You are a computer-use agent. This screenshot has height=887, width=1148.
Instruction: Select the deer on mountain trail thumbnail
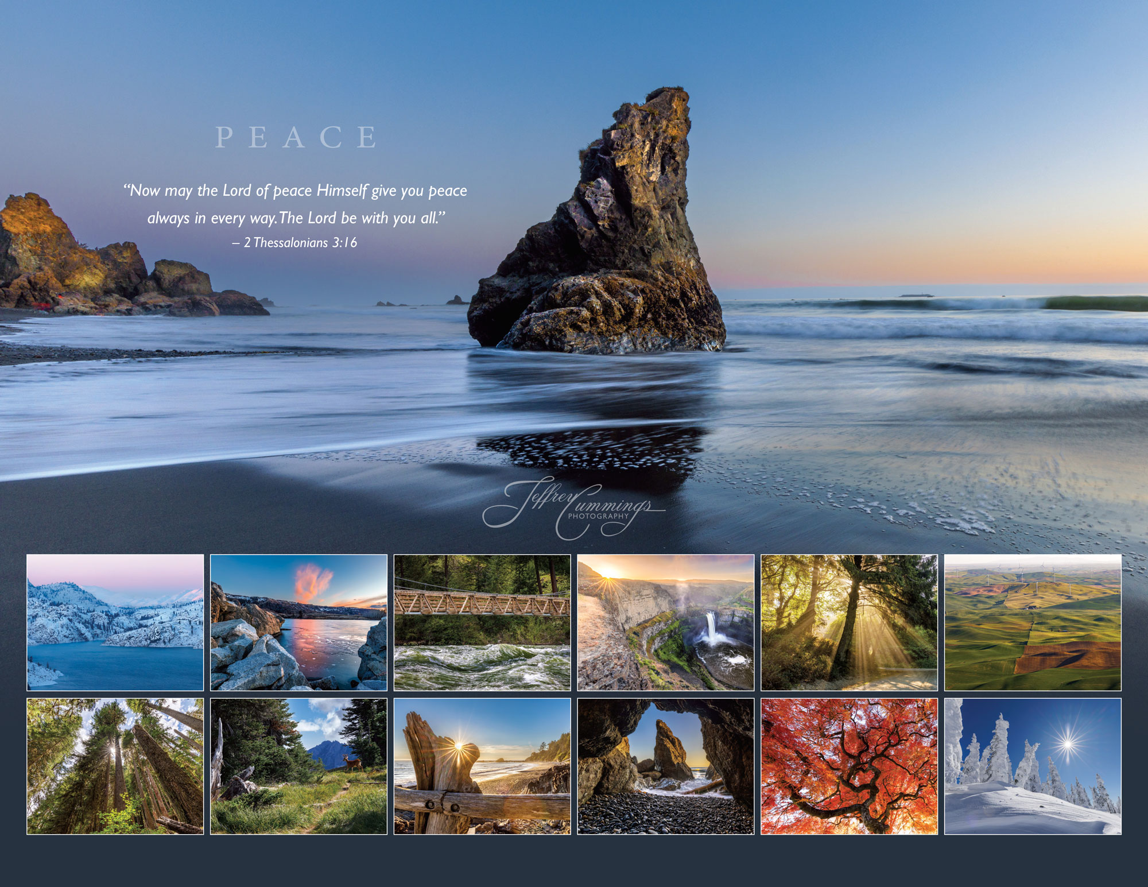coord(298,766)
